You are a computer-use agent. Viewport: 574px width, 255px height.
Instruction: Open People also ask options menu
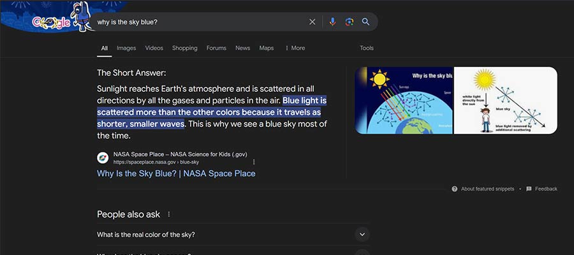click(169, 214)
